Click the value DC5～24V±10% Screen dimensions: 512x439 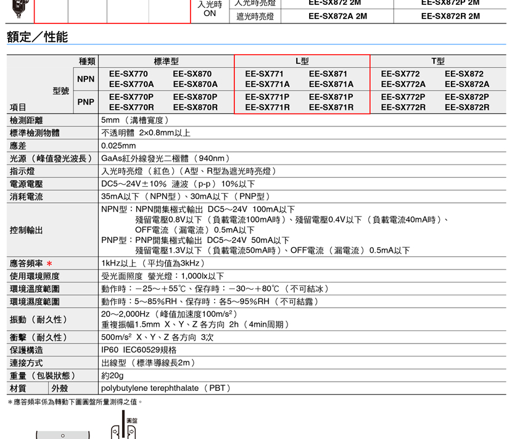134,184
